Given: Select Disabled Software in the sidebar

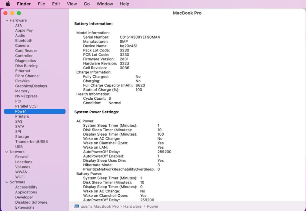Looking at the screenshot, I should coord(31,202).
